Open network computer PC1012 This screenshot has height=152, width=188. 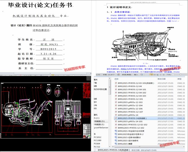pyautogui.click(x=98, y=137)
